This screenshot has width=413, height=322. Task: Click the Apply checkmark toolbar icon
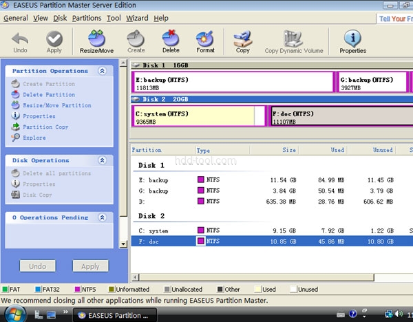click(x=54, y=42)
